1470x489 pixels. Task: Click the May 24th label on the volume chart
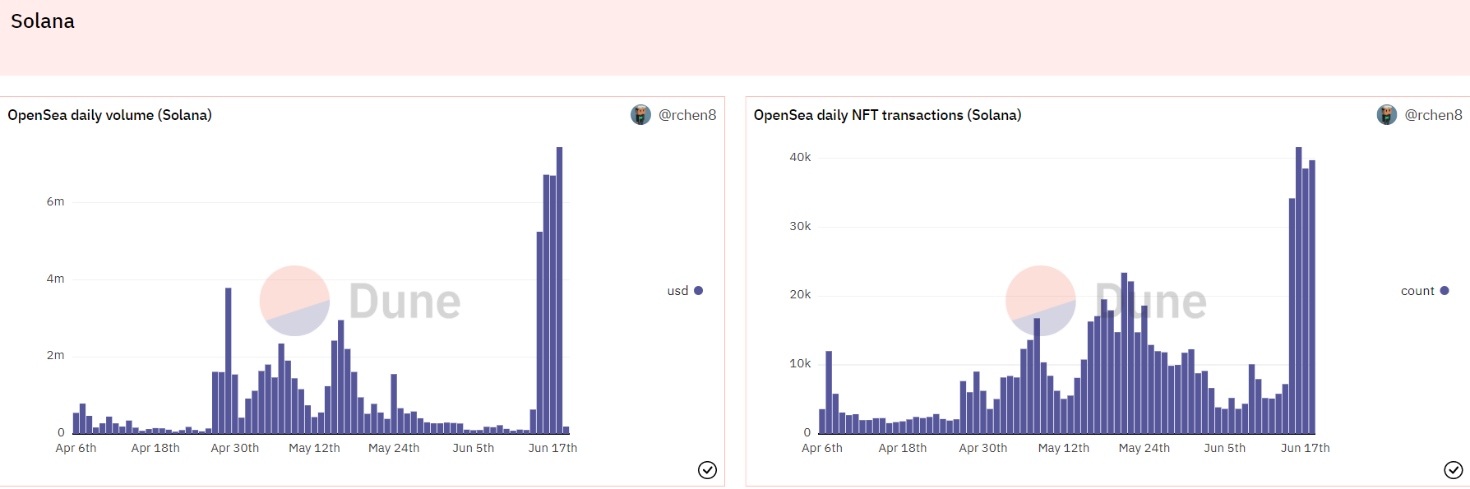[x=394, y=448]
